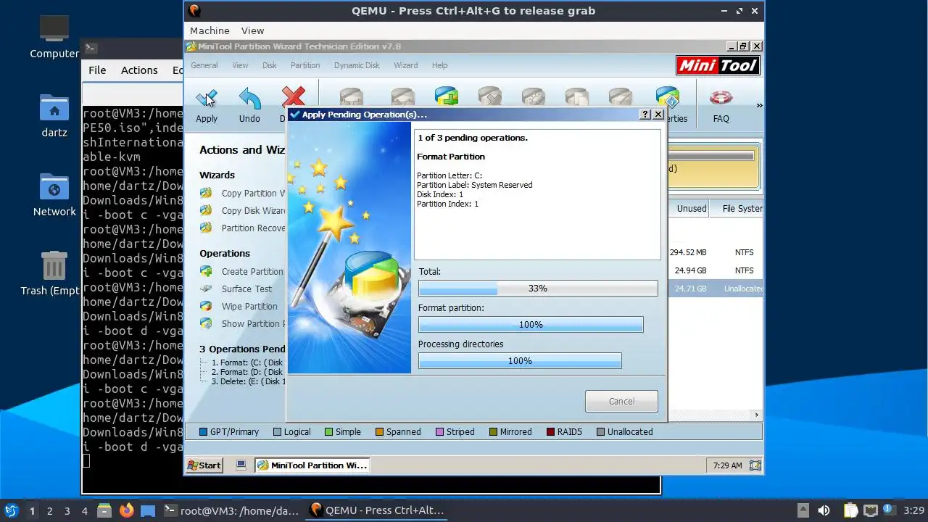This screenshot has width=928, height=522.
Task: Click the dark red RAID5 legend swatch
Action: pos(551,432)
